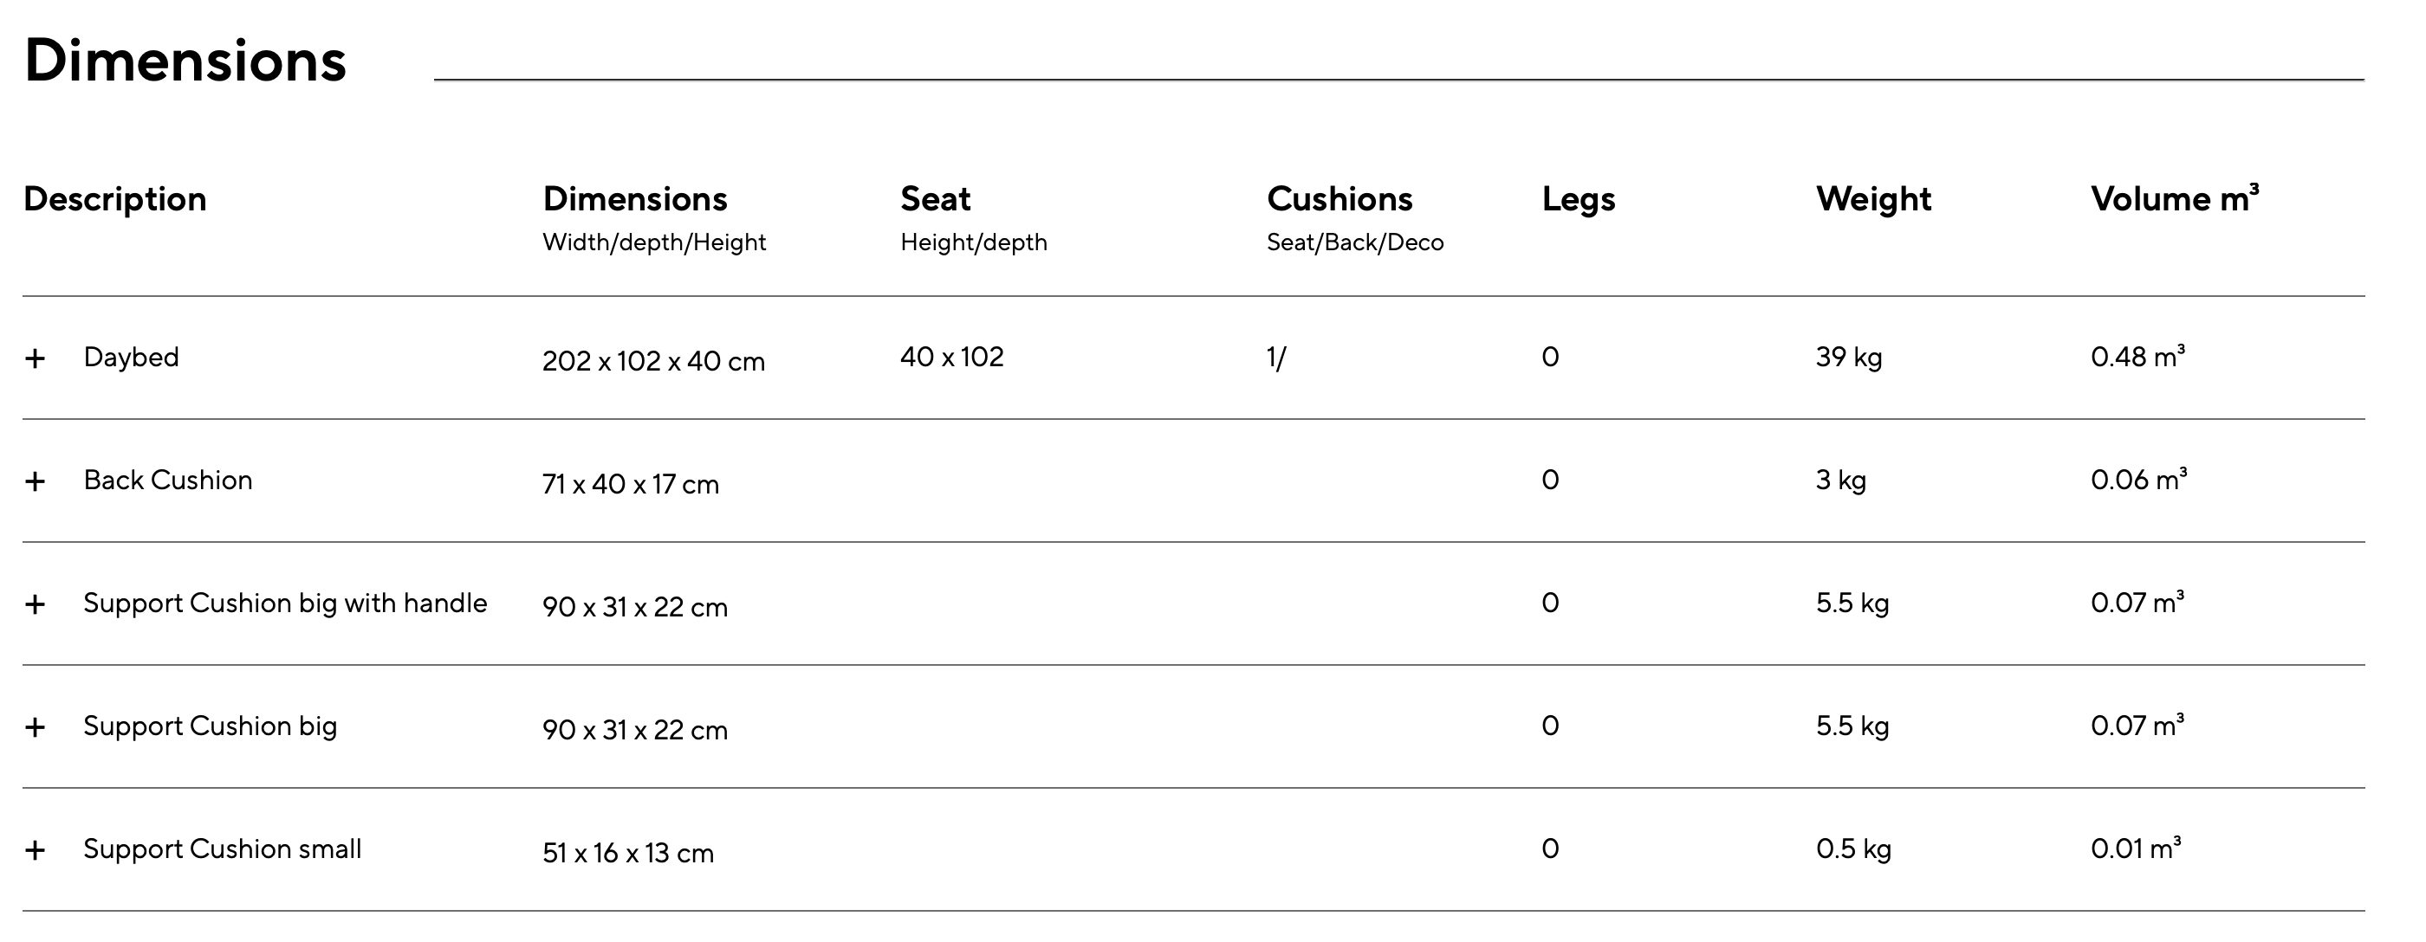Click the Daybed description label
The height and width of the screenshot is (942, 2426).
click(131, 358)
